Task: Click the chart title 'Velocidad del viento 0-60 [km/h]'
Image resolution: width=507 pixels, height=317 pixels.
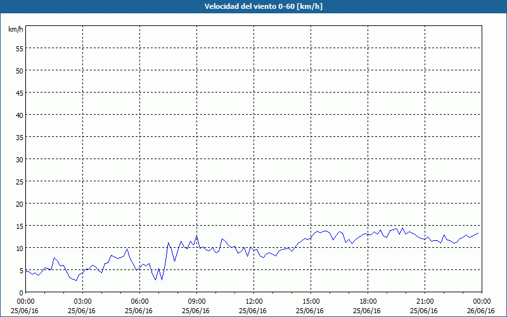Action: tap(253, 7)
